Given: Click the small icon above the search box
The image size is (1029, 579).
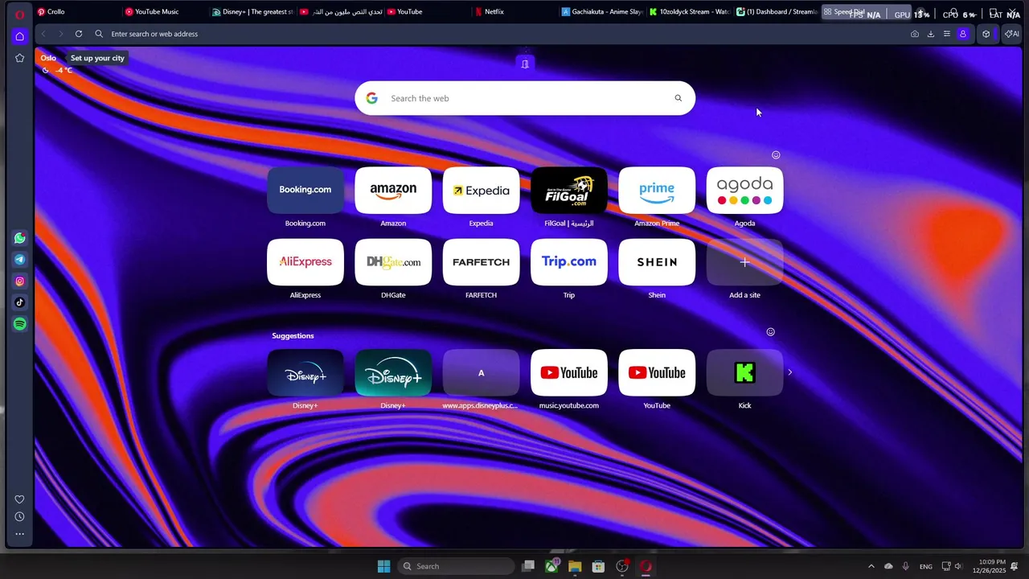Looking at the screenshot, I should coord(525,64).
